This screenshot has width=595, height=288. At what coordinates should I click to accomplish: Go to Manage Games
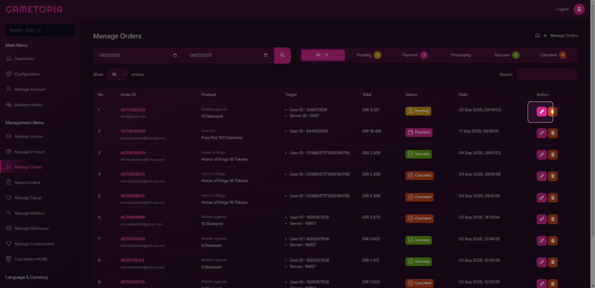[29, 136]
